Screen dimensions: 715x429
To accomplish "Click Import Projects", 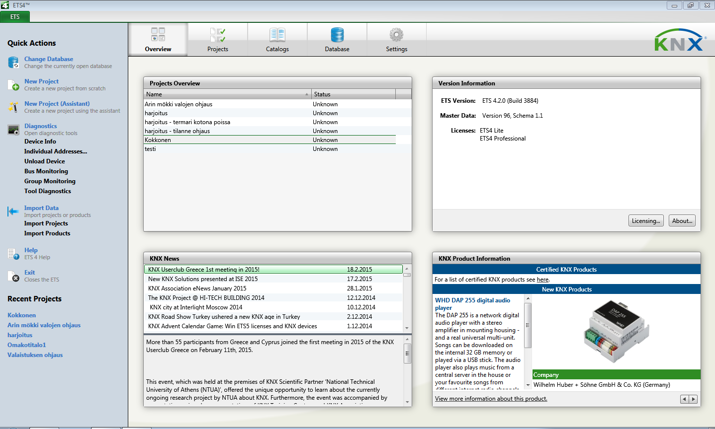I will pos(46,223).
